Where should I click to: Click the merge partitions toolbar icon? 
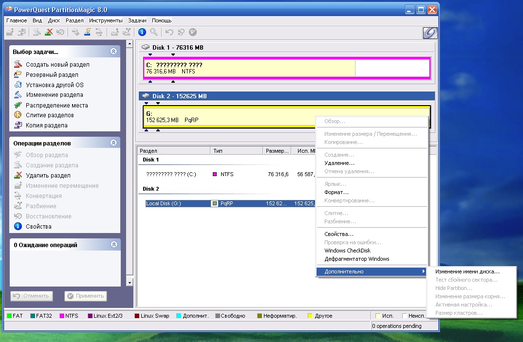coord(115,32)
